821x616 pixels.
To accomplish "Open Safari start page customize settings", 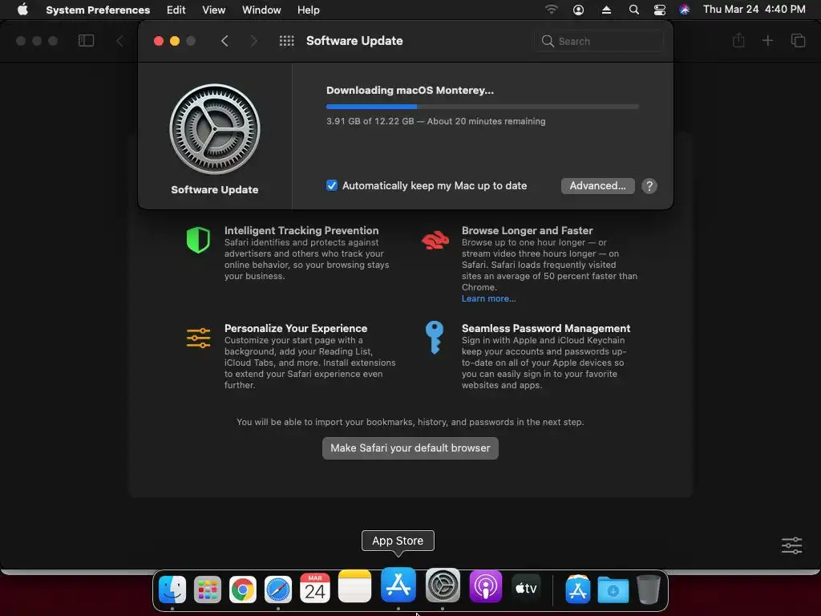I will (791, 545).
